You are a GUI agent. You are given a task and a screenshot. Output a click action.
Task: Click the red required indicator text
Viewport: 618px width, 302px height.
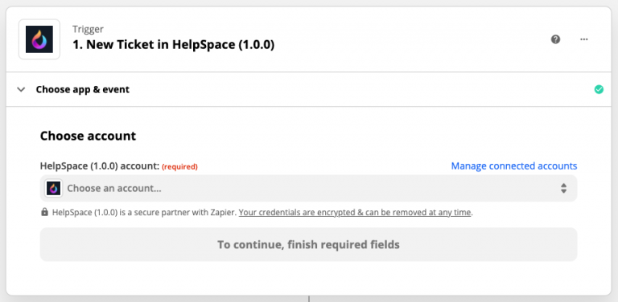[179, 167]
